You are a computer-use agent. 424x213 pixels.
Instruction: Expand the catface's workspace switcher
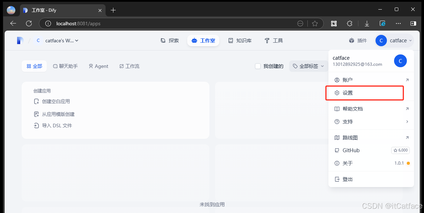coord(57,41)
